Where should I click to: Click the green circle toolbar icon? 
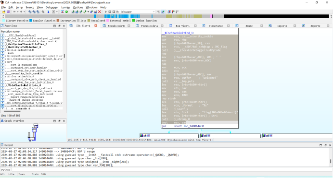click(x=66, y=12)
